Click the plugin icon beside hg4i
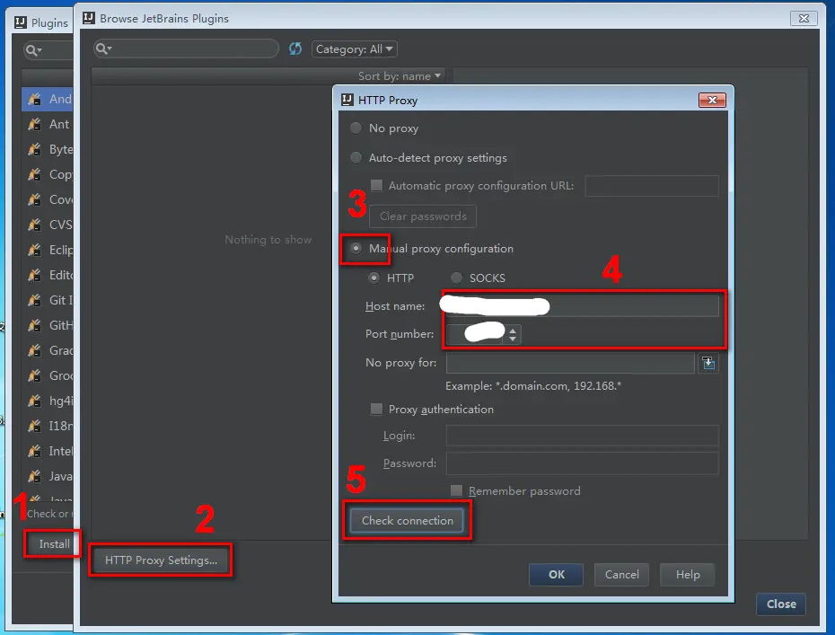Screen dimensions: 835x635 coord(34,401)
